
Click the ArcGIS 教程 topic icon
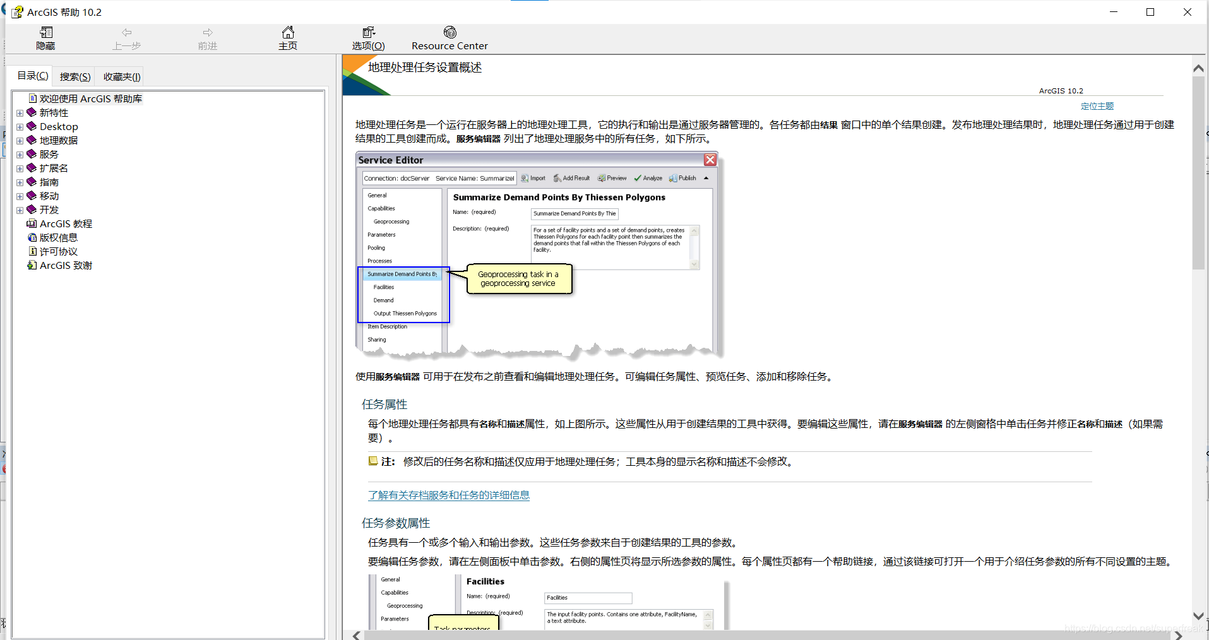pos(32,223)
